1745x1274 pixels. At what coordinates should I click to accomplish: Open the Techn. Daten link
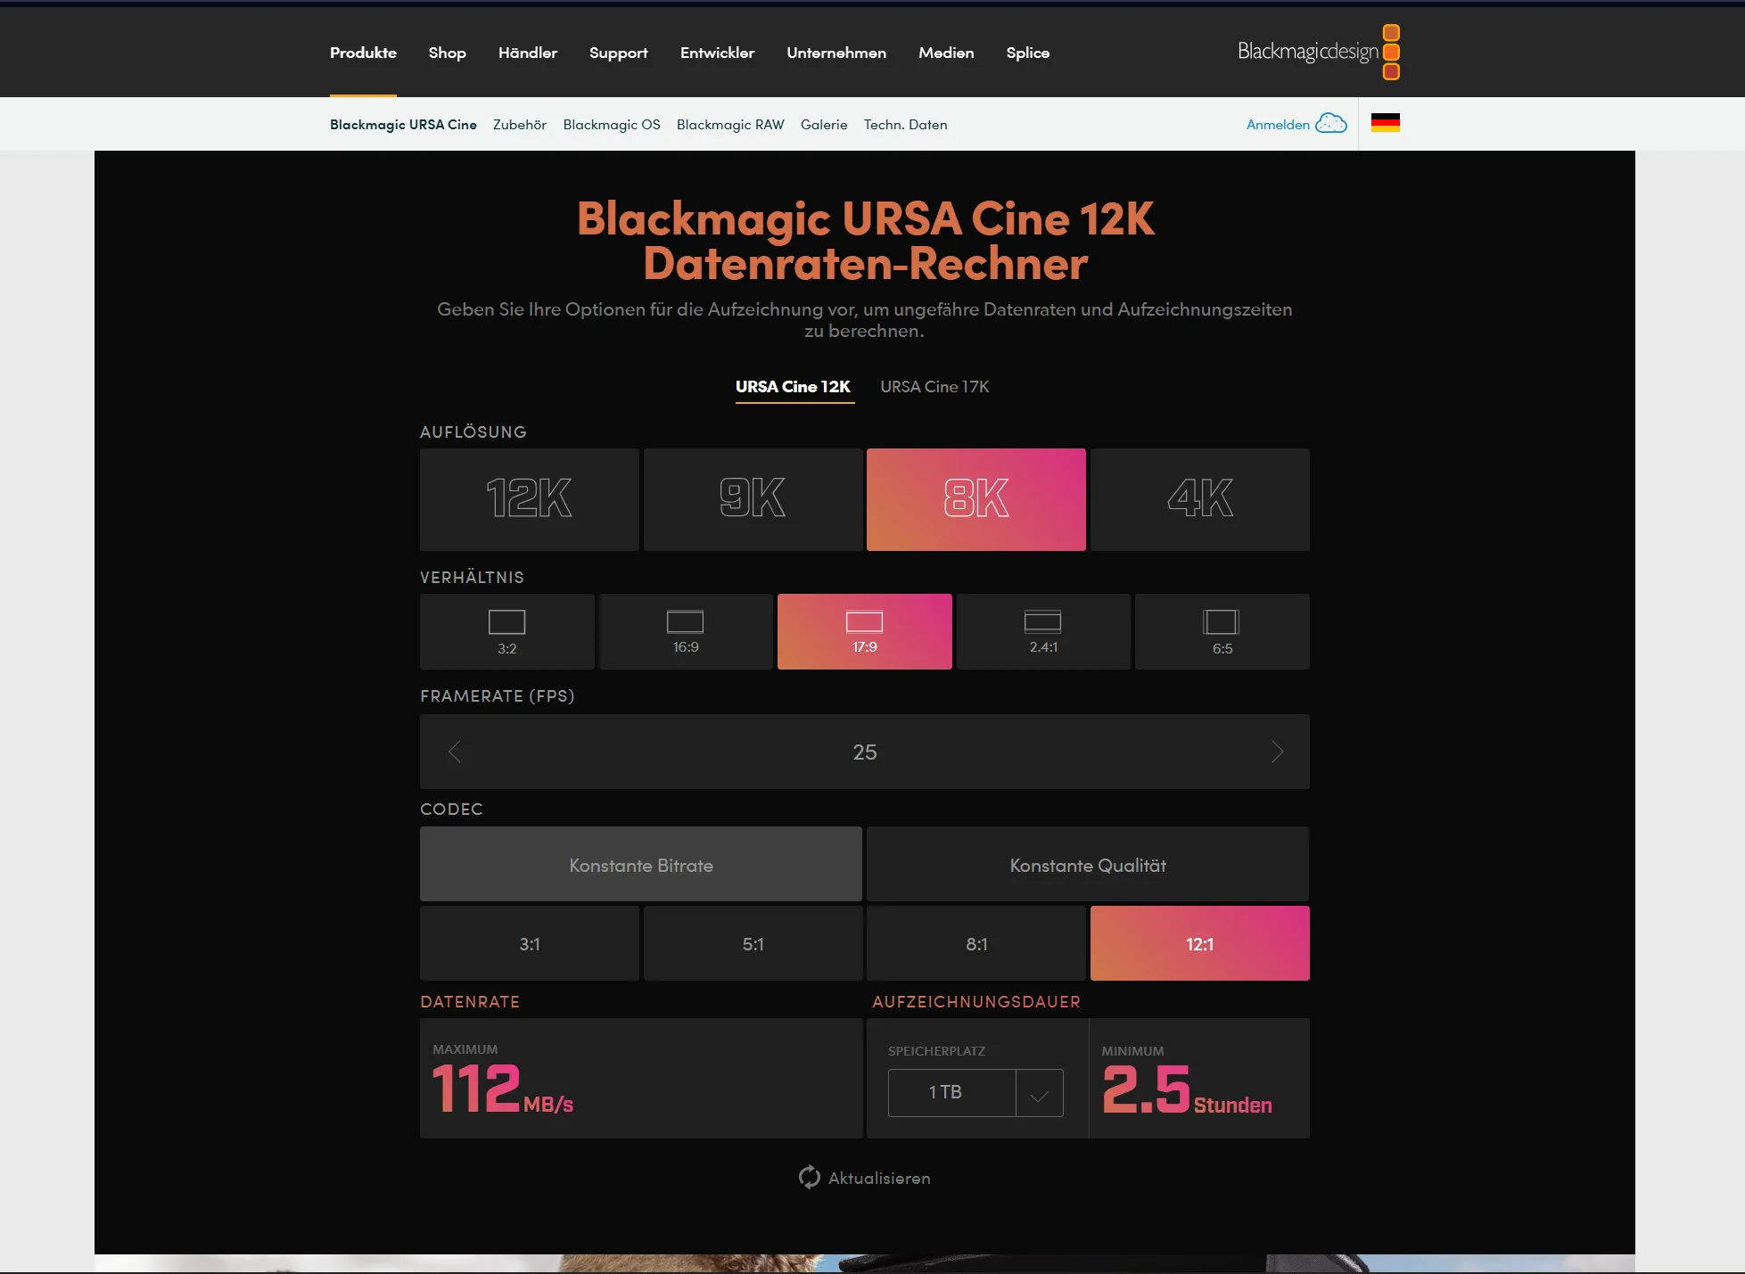(x=905, y=125)
